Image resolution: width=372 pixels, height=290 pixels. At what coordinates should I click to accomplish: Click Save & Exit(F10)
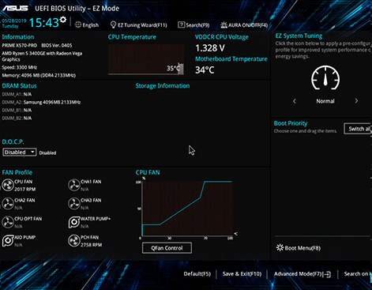[x=242, y=274]
